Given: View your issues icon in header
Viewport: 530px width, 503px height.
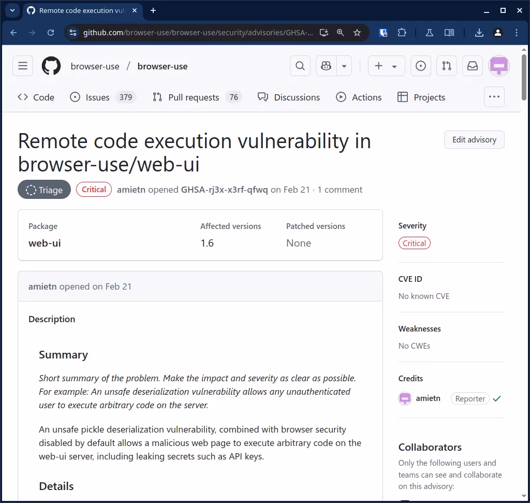Looking at the screenshot, I should click(420, 66).
